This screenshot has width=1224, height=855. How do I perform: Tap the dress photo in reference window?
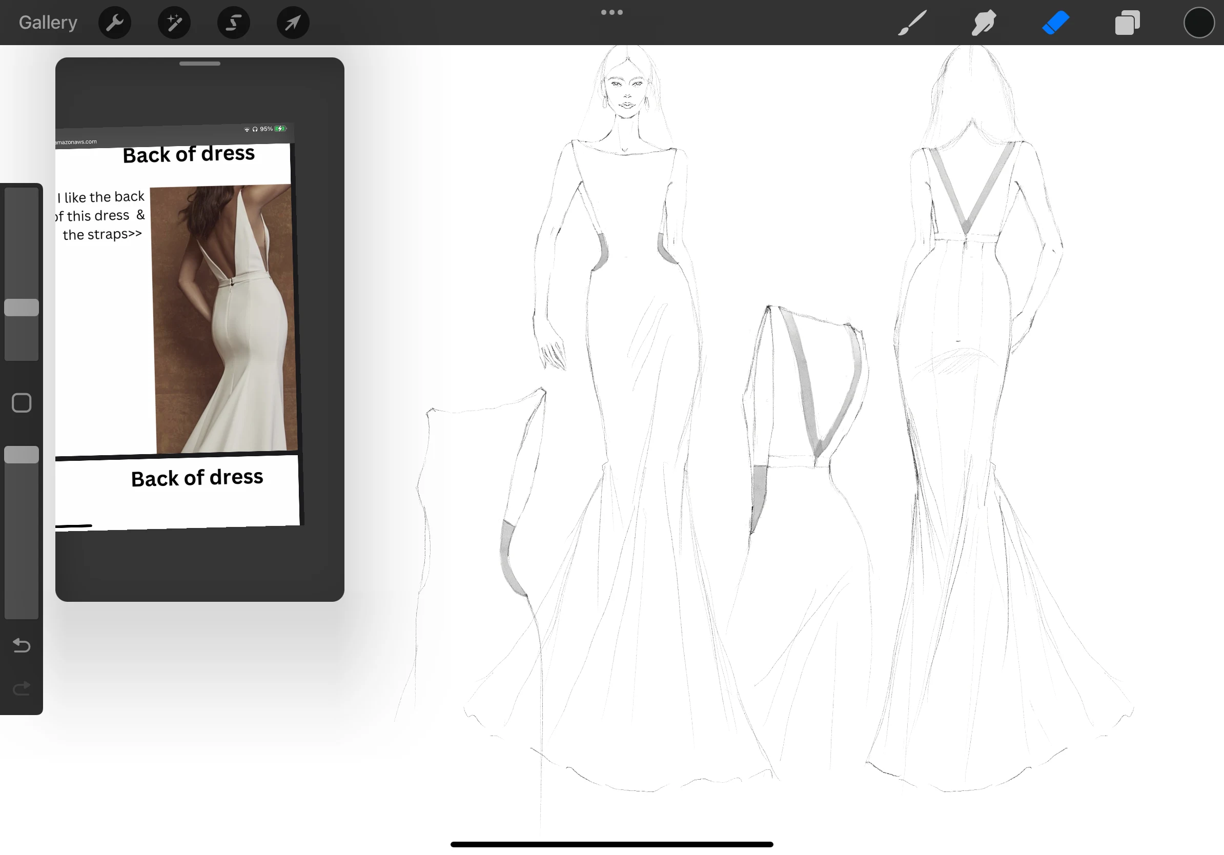[224, 319]
